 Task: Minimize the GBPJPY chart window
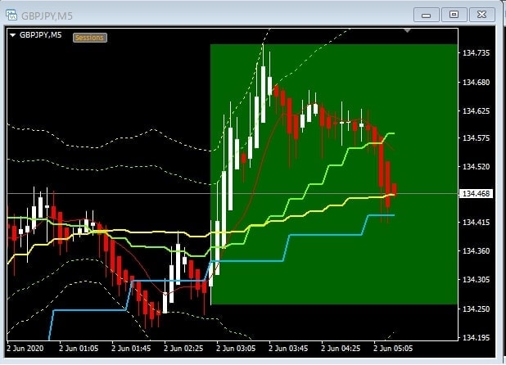[x=427, y=14]
